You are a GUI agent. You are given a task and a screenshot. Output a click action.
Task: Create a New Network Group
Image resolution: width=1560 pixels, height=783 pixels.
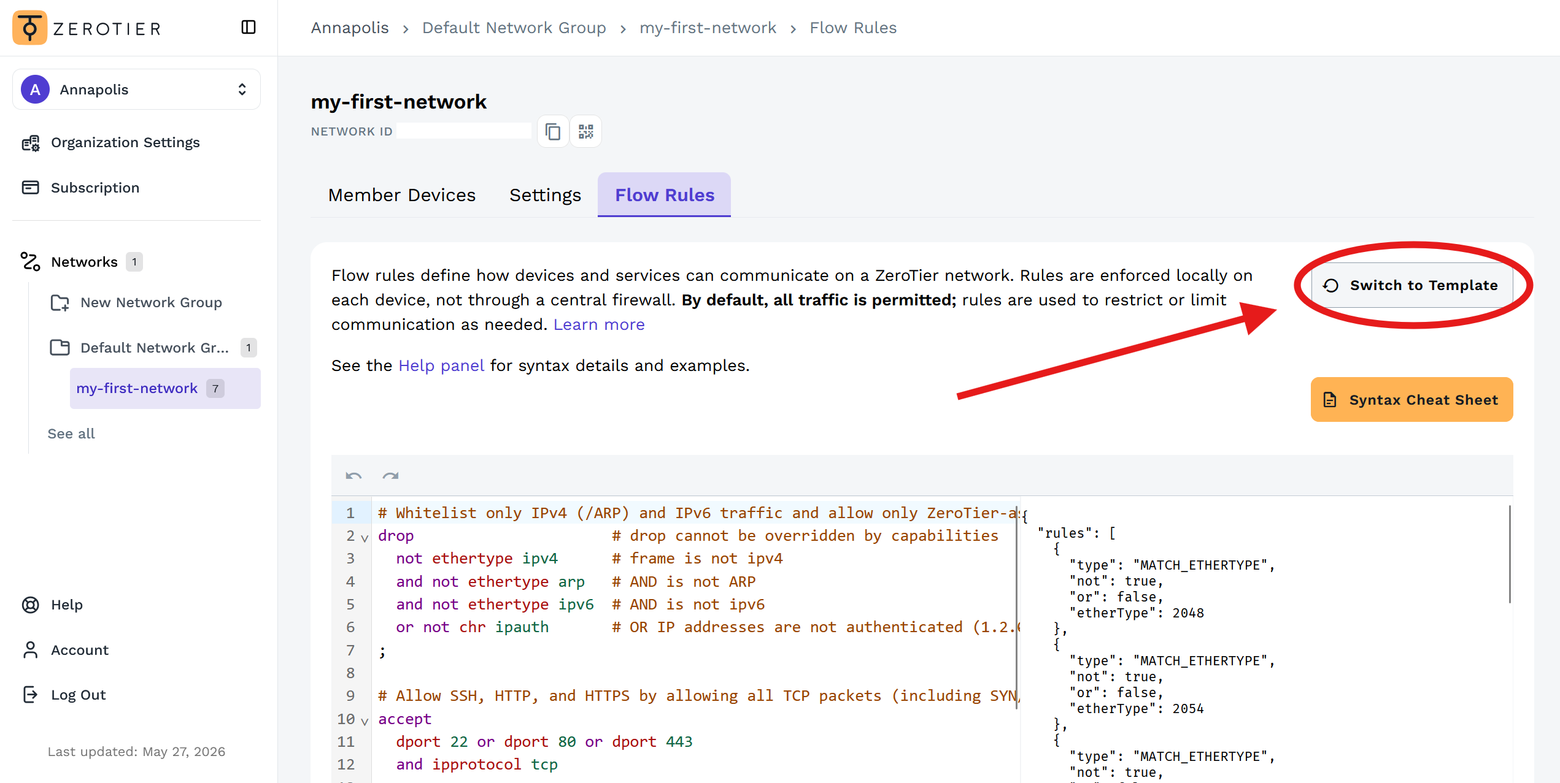point(151,302)
